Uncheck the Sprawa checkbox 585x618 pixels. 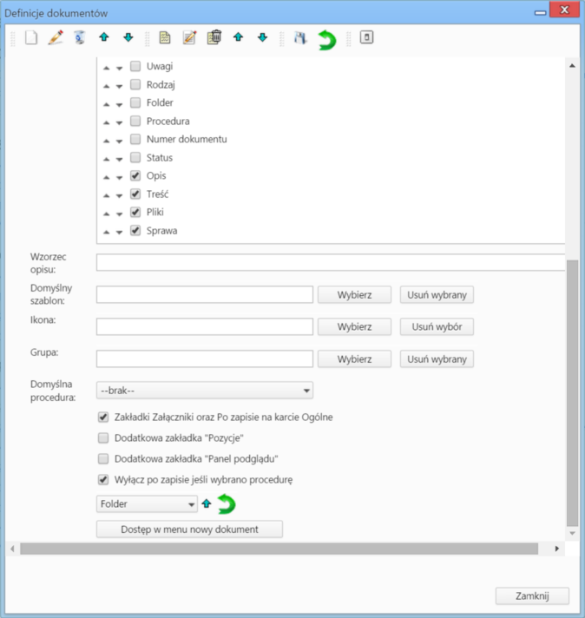(135, 231)
